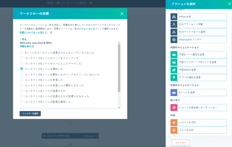Select コンタクトがEメールの配信を解除した radio button
Image resolution: width=232 pixels, height=147 pixels.
(x=22, y=101)
